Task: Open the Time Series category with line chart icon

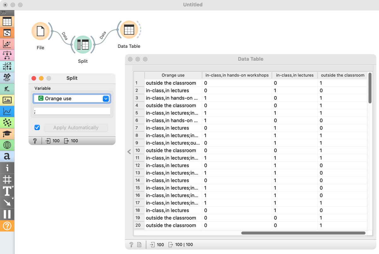Action: [x=7, y=111]
